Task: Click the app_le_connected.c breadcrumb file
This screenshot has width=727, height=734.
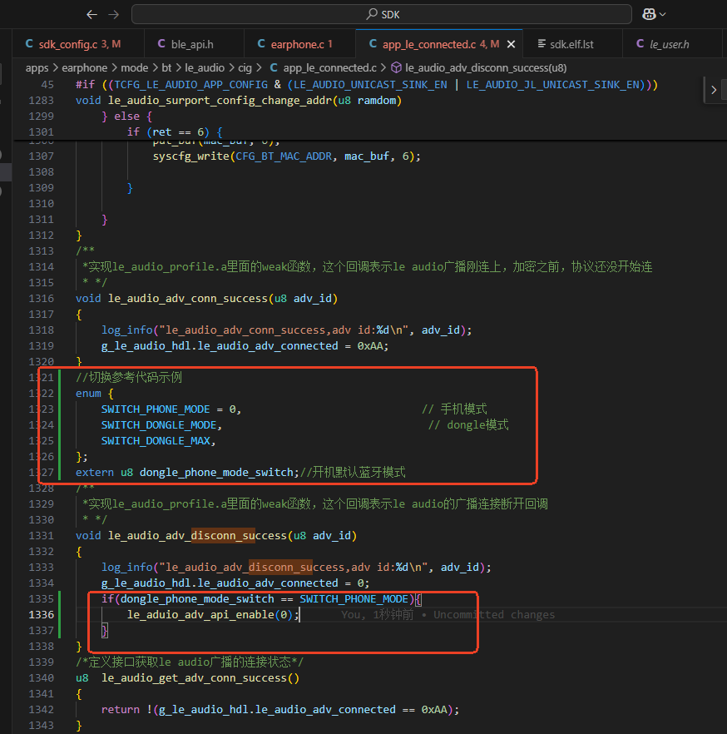Action: [329, 68]
